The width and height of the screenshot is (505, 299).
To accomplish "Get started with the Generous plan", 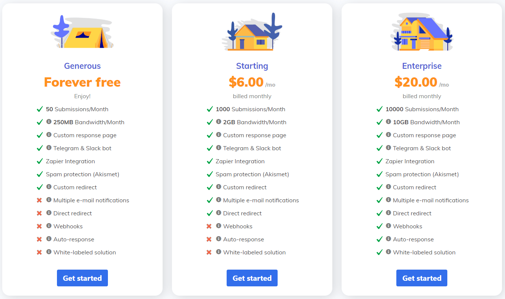I will coord(82,278).
